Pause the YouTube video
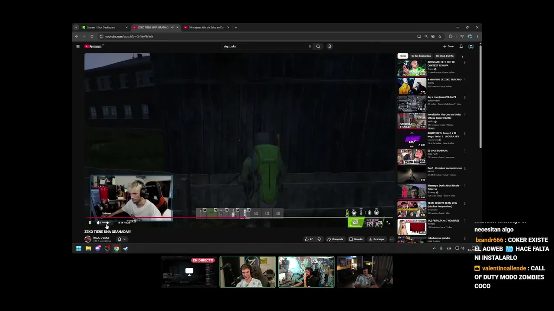This screenshot has height=311, width=554. click(90, 222)
